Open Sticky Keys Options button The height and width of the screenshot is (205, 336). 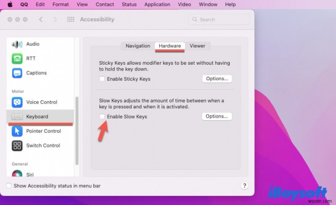click(x=217, y=79)
